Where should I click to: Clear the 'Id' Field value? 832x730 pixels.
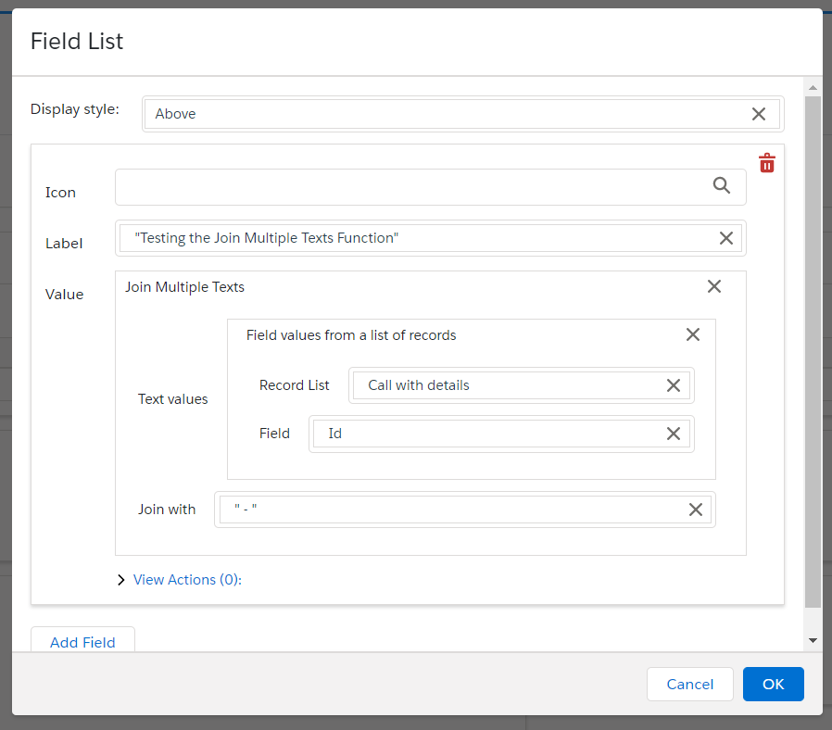pyautogui.click(x=674, y=434)
